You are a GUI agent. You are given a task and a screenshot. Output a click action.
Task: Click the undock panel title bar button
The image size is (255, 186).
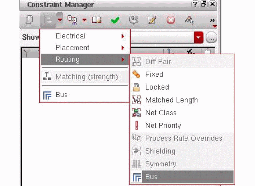(x=204, y=4)
